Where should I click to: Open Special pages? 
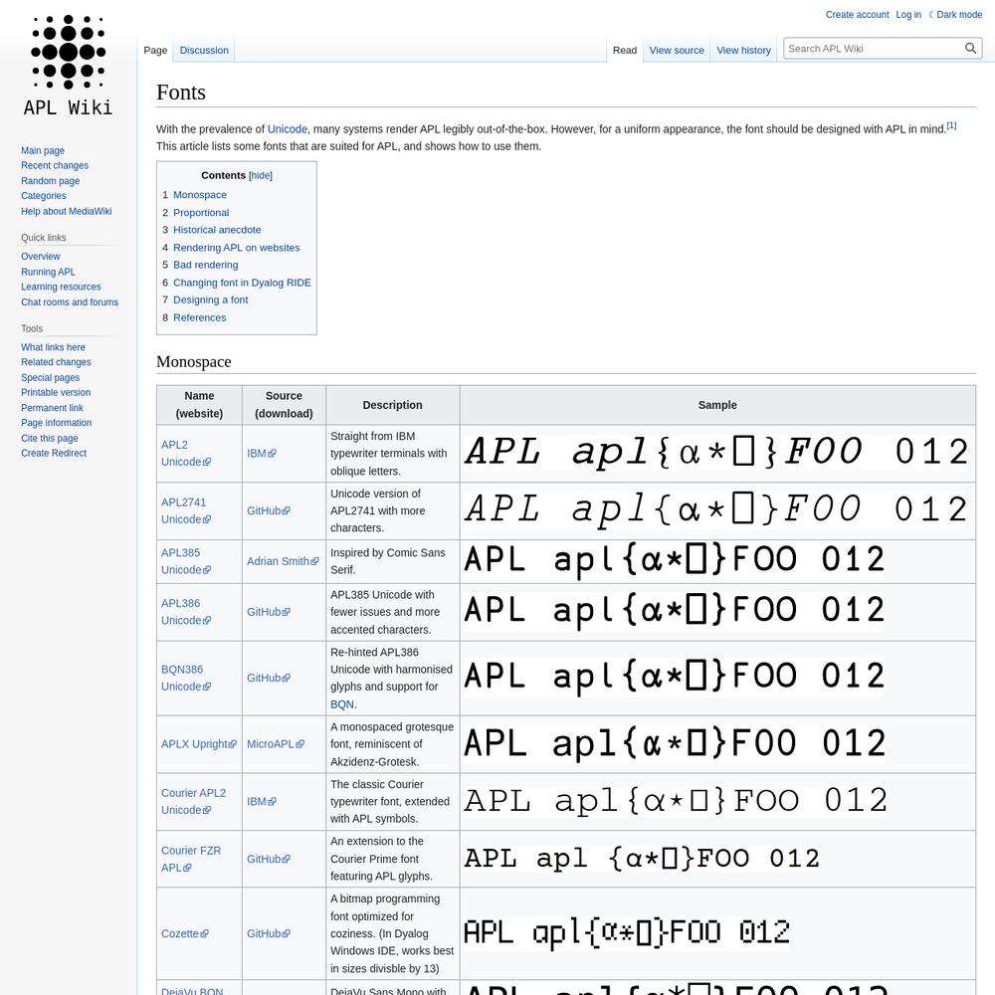[x=50, y=377]
